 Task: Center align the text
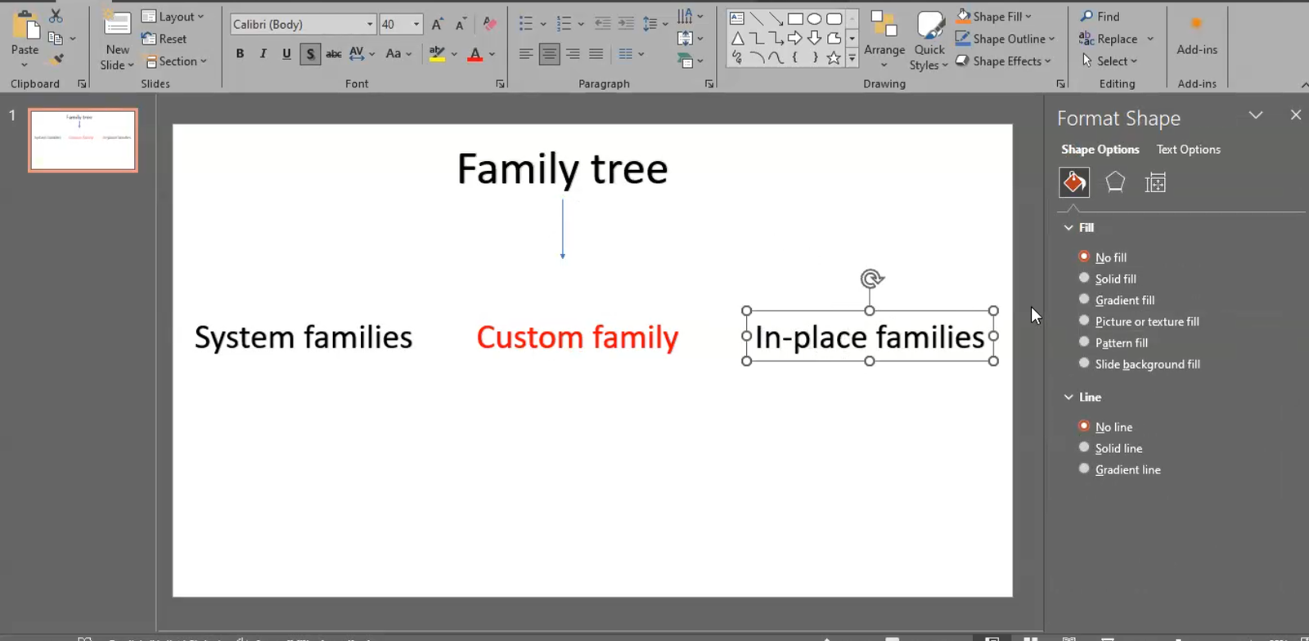[x=550, y=54]
